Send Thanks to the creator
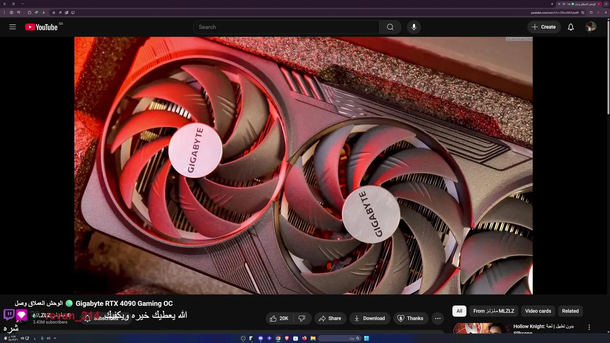This screenshot has width=610, height=343. click(x=410, y=318)
